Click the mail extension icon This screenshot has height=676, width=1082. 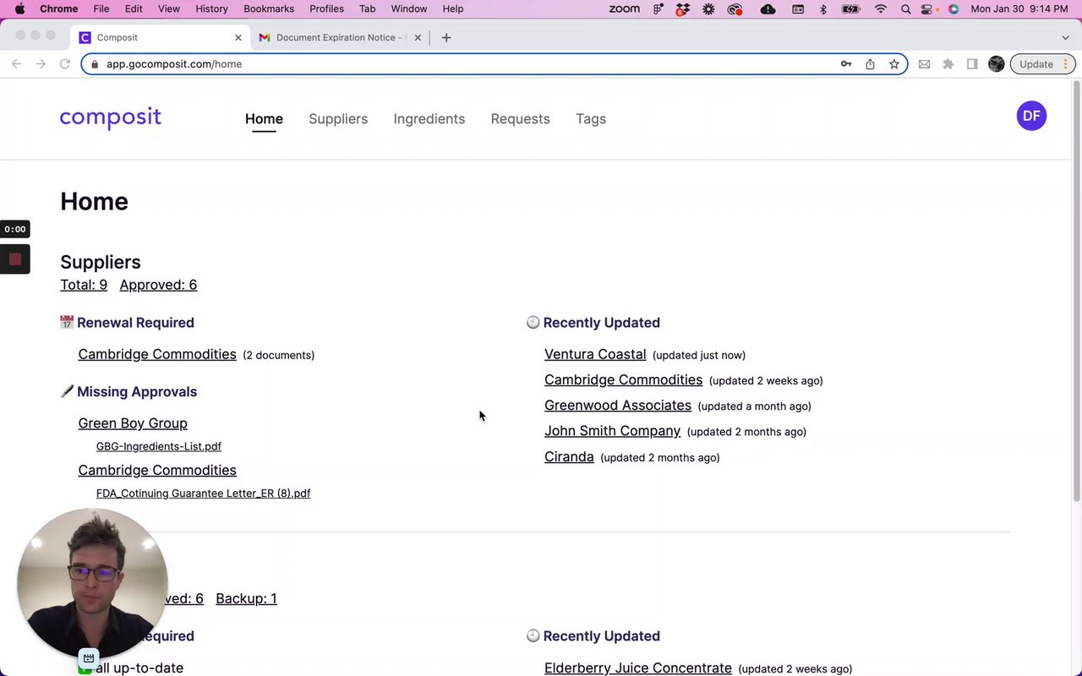click(924, 64)
